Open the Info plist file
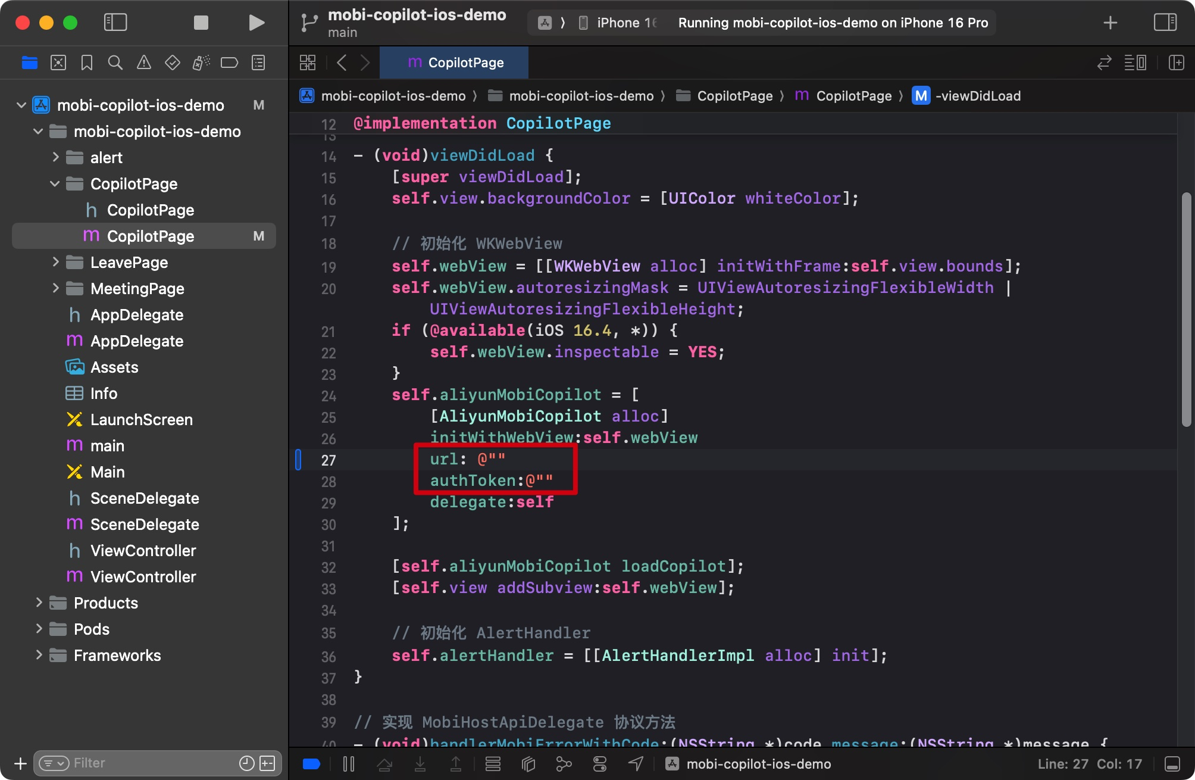The image size is (1195, 780). (144, 394)
